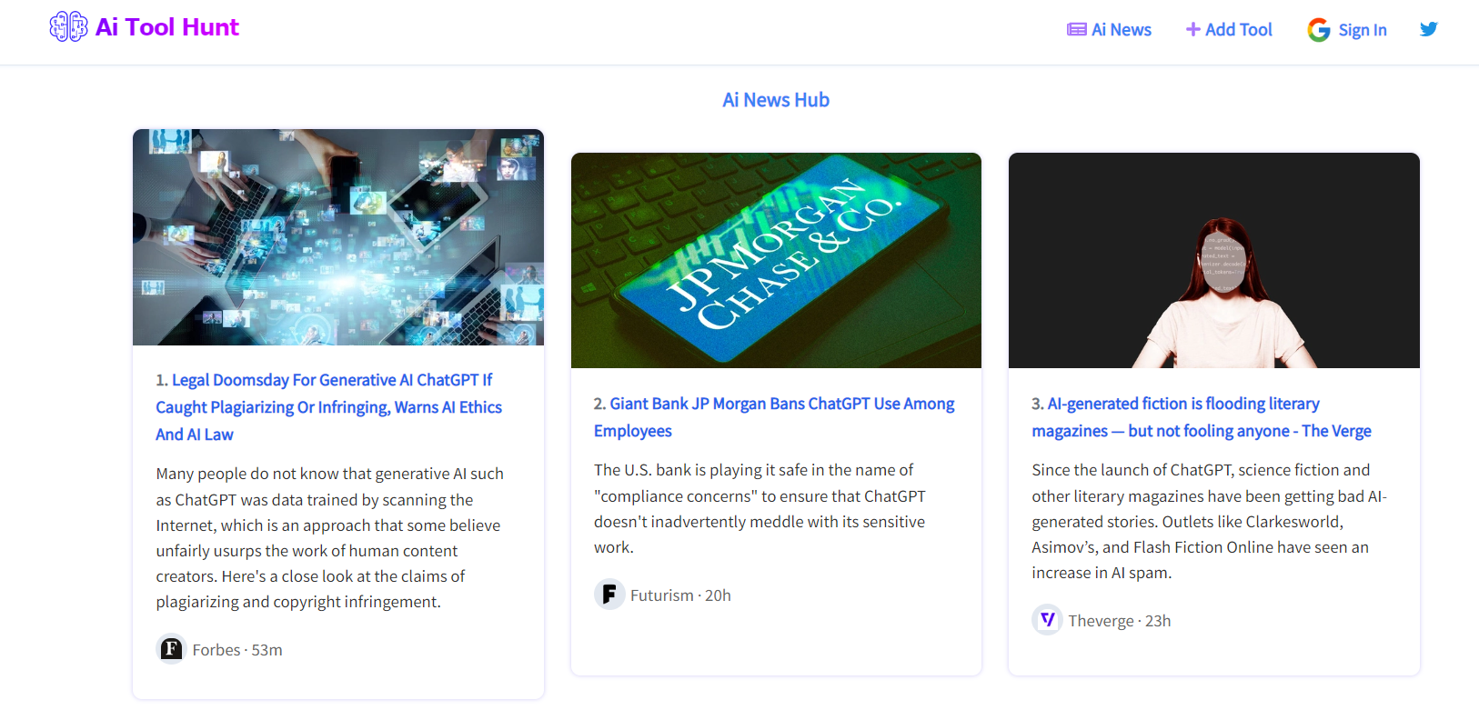This screenshot has width=1479, height=720.
Task: Select the Add Tool menu item
Action: pos(1239,30)
